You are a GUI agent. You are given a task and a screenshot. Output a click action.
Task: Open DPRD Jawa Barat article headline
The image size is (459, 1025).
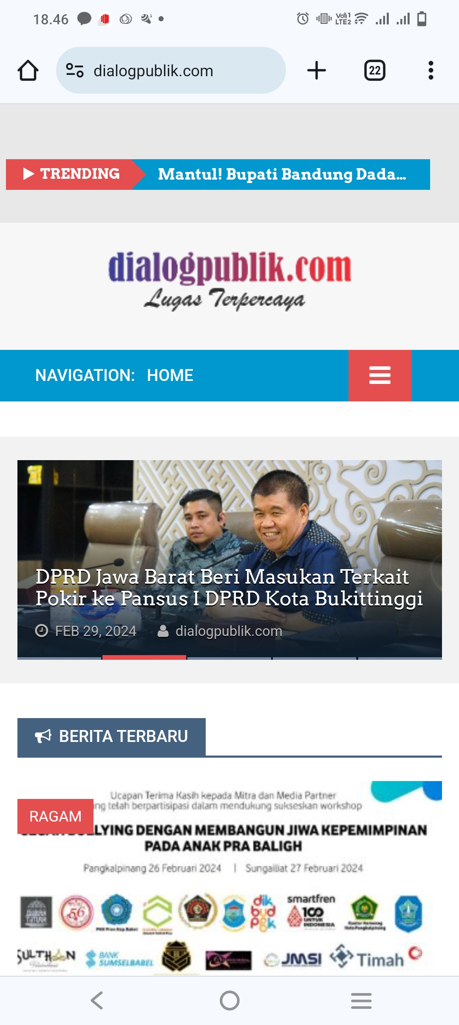(229, 587)
